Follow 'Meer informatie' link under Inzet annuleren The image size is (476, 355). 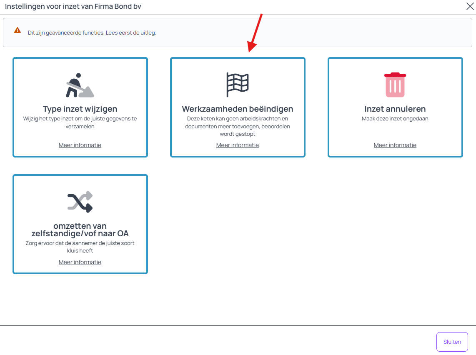[x=395, y=145]
